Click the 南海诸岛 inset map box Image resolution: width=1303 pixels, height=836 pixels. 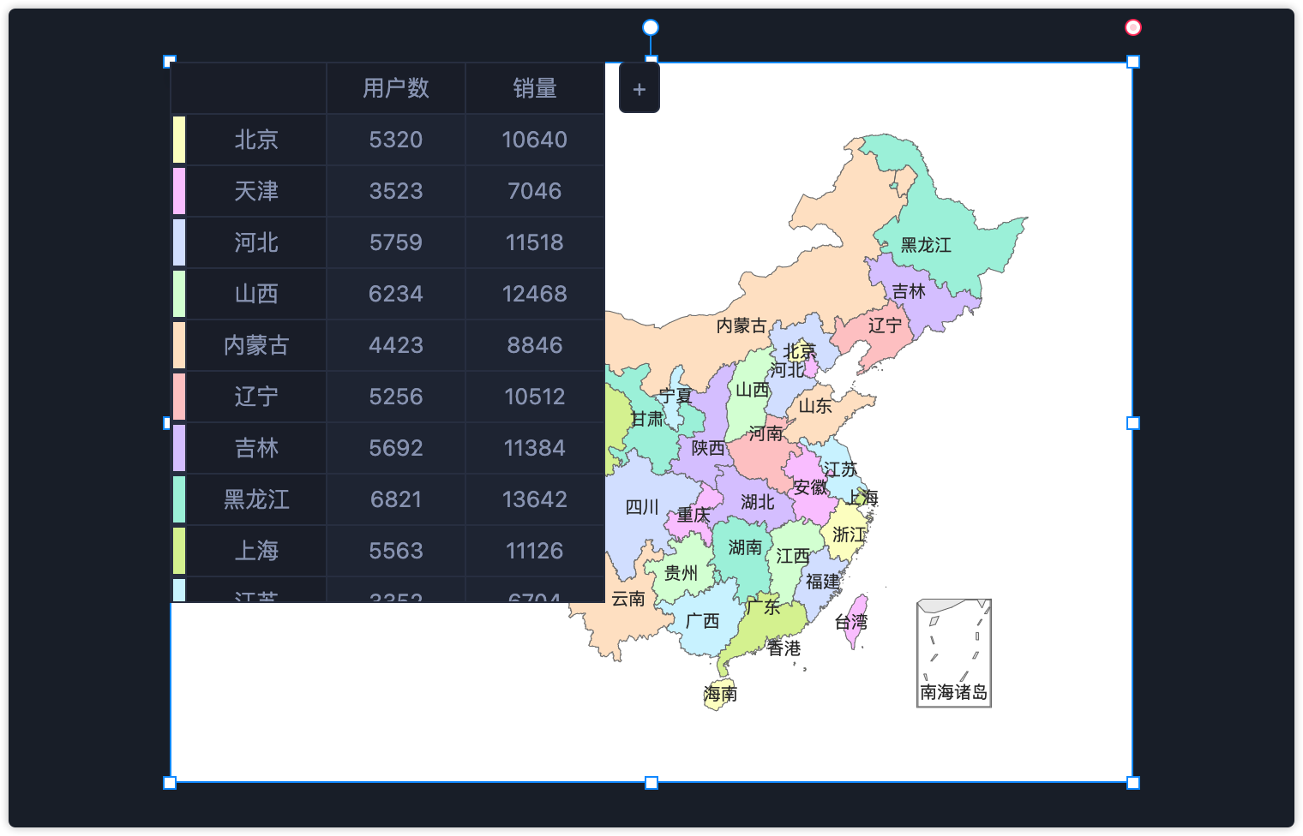coord(953,653)
